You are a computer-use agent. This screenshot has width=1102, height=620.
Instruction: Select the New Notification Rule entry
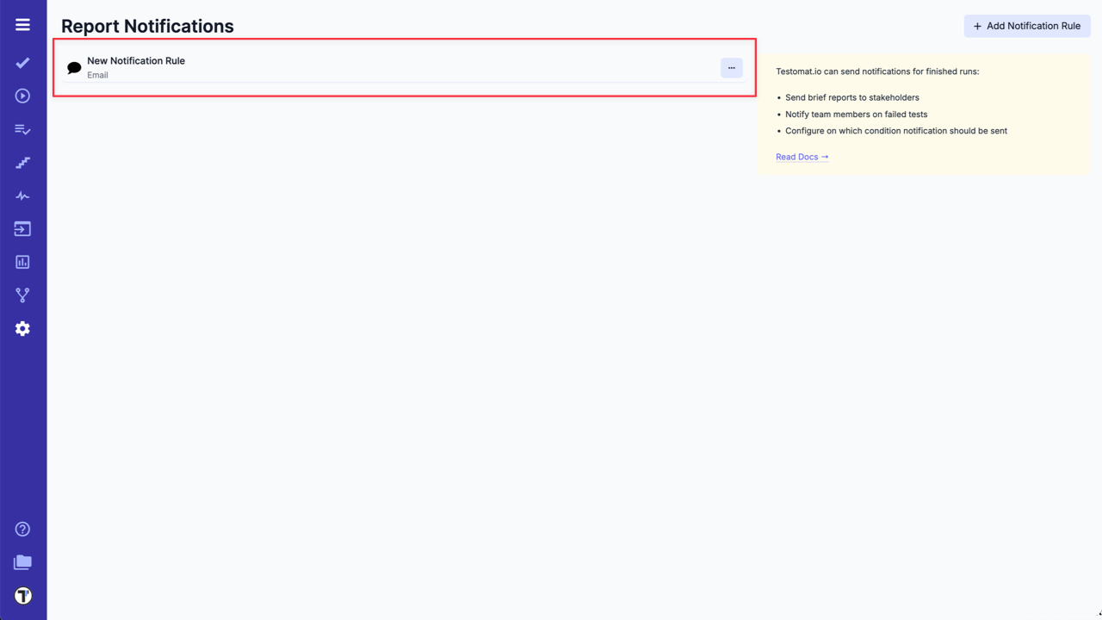point(136,60)
